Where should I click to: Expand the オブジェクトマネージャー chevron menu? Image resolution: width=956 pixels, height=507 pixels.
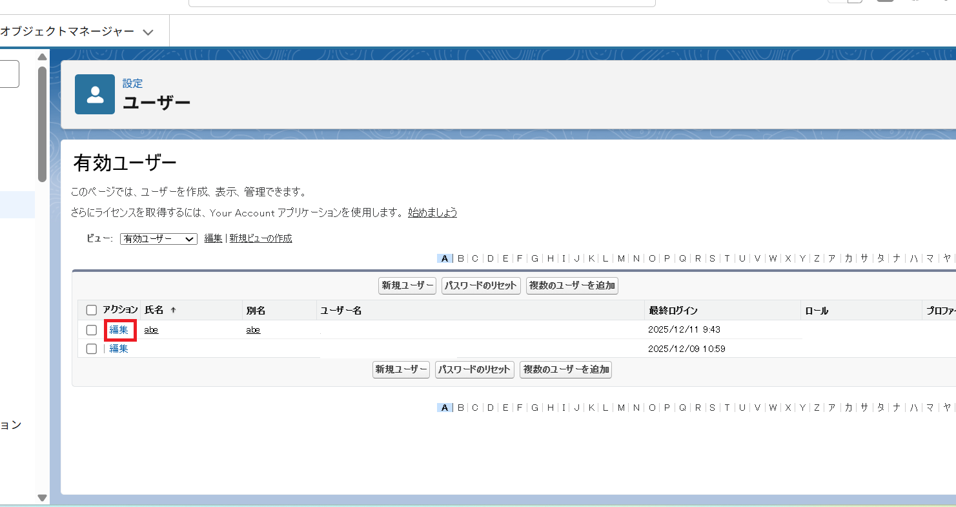(x=148, y=32)
